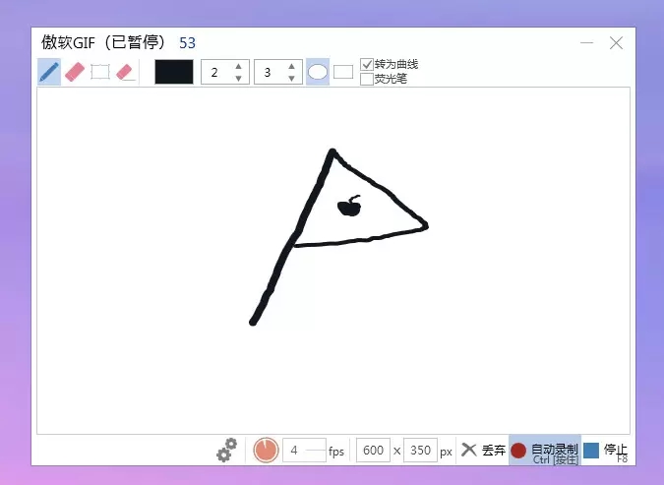Select the rectangle brush tip shape

point(343,72)
